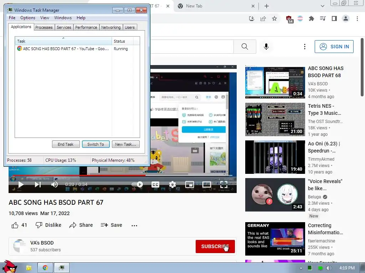Open a new Chrome tab with plus
The width and height of the screenshot is (365, 273).
pos(267,6)
